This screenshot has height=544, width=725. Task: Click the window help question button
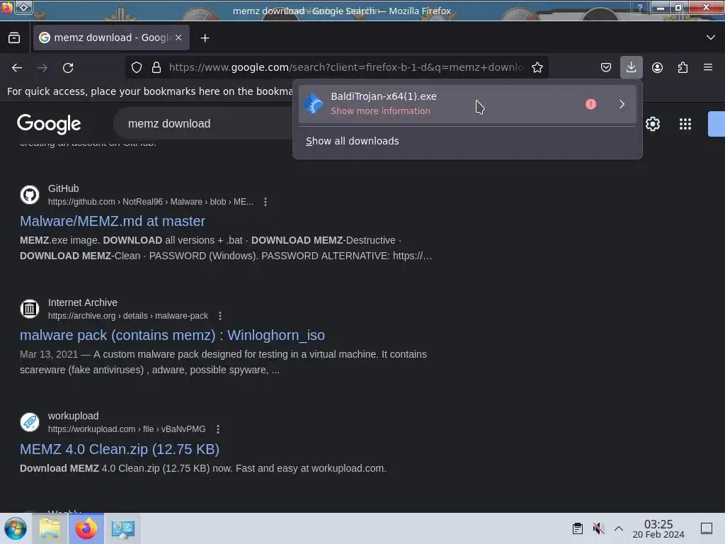[x=640, y=7]
